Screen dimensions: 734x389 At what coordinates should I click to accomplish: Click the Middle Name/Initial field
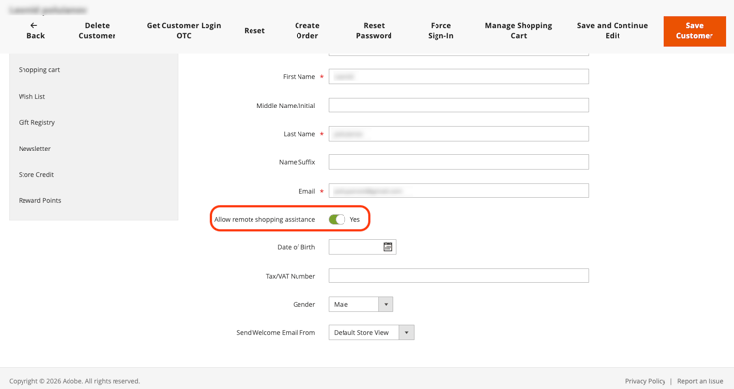458,106
